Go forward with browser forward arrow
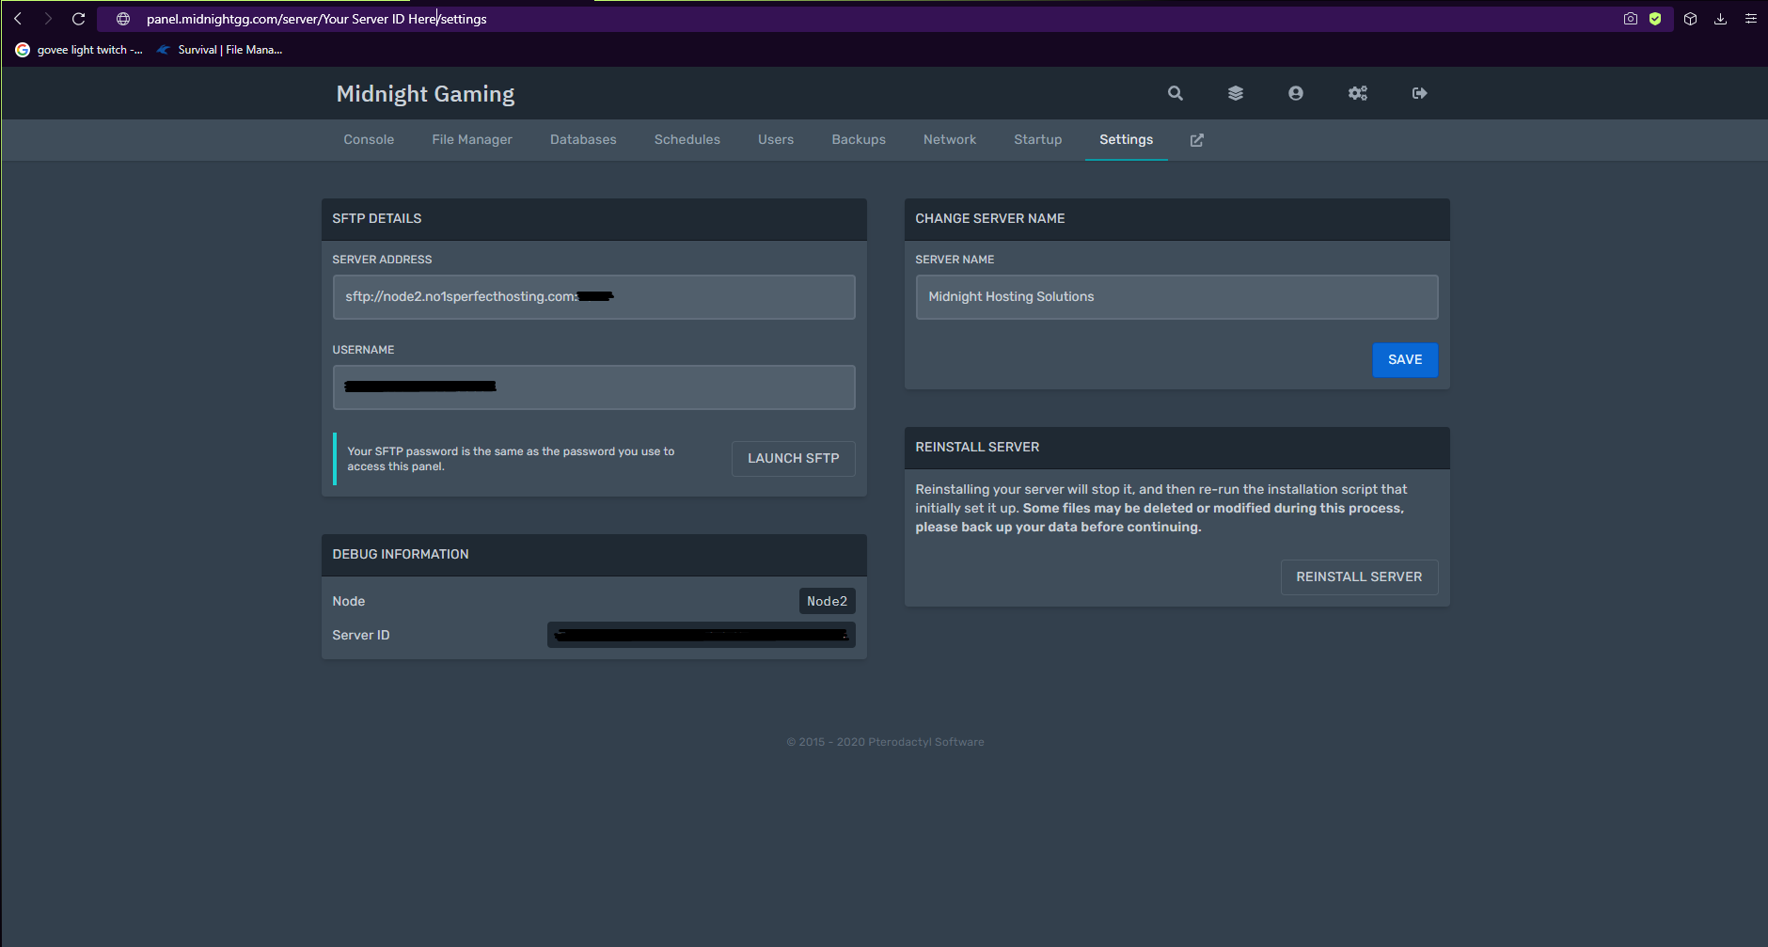Screen dimensions: 1768x947 (48, 19)
